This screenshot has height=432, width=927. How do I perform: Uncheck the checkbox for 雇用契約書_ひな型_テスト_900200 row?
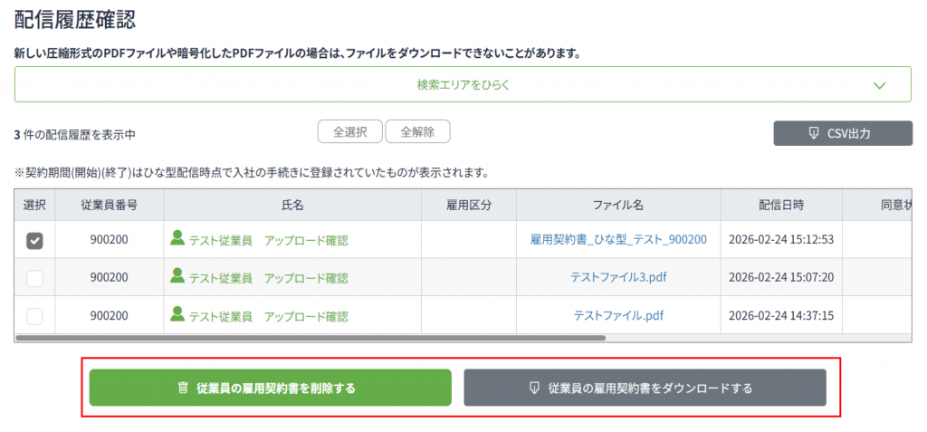(x=34, y=240)
